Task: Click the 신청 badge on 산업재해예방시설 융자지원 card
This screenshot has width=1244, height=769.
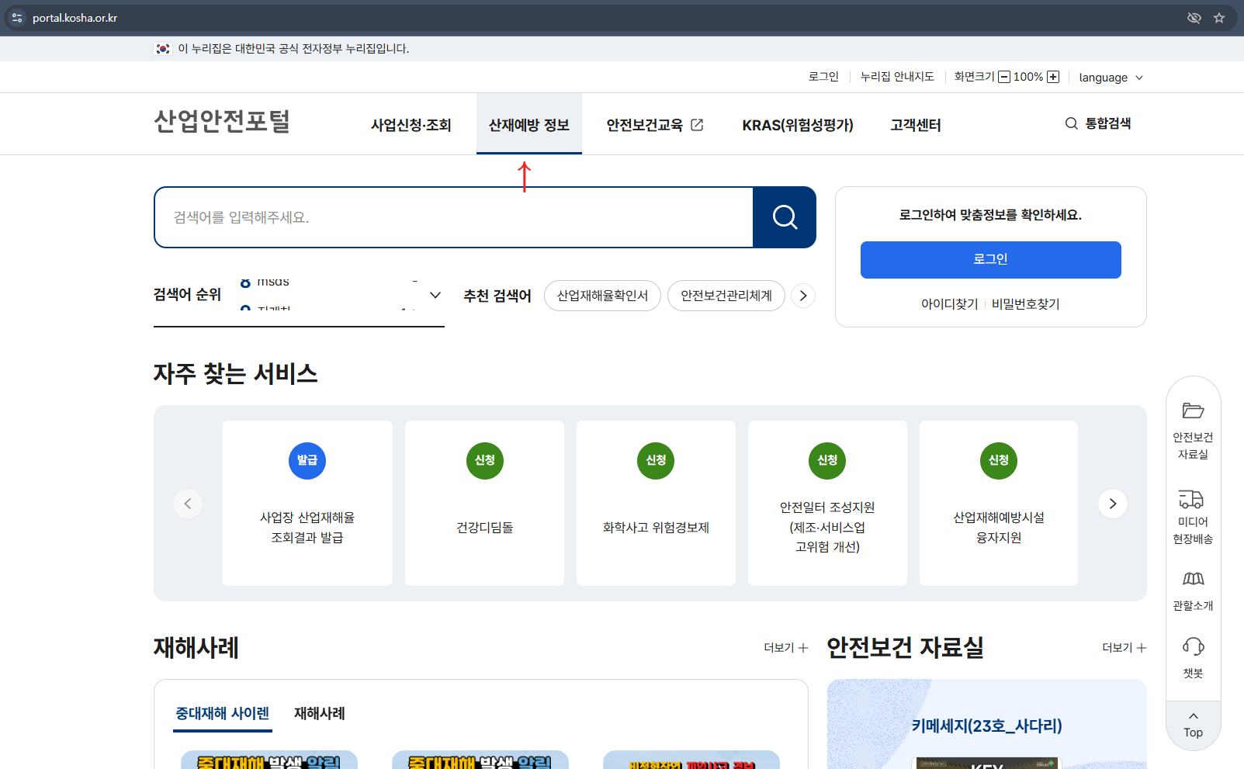Action: [x=999, y=460]
